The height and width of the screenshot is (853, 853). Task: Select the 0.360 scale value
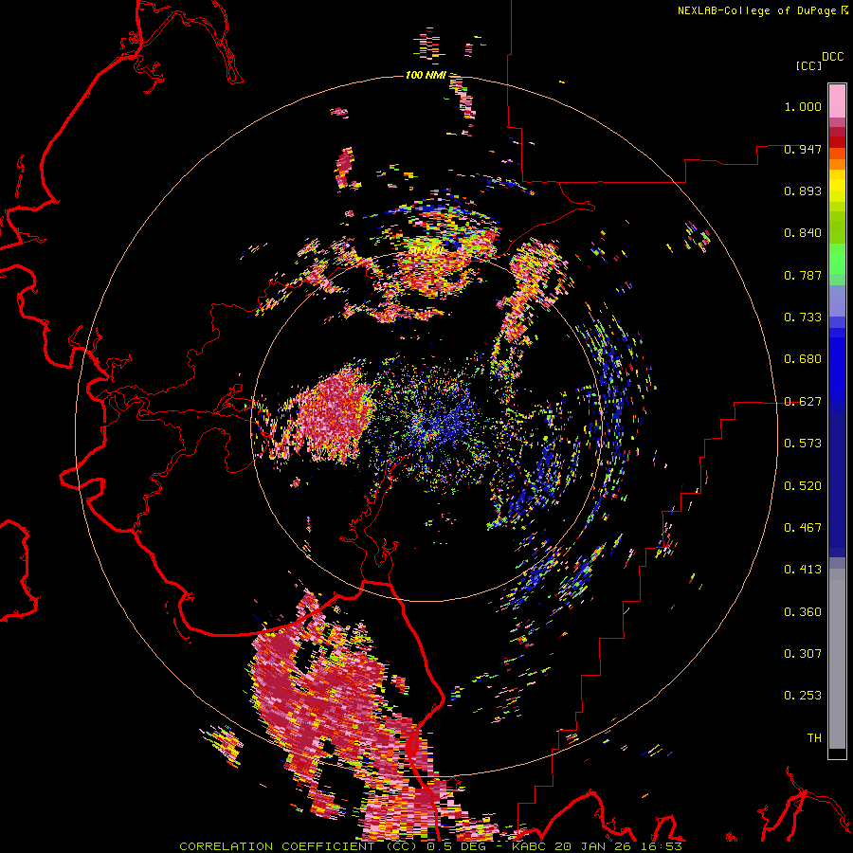click(x=803, y=612)
